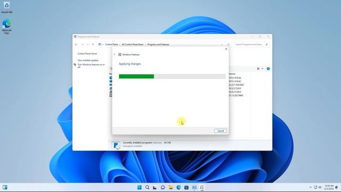Open help icon in Programs and Features
The image size is (341, 192).
(x=268, y=69)
